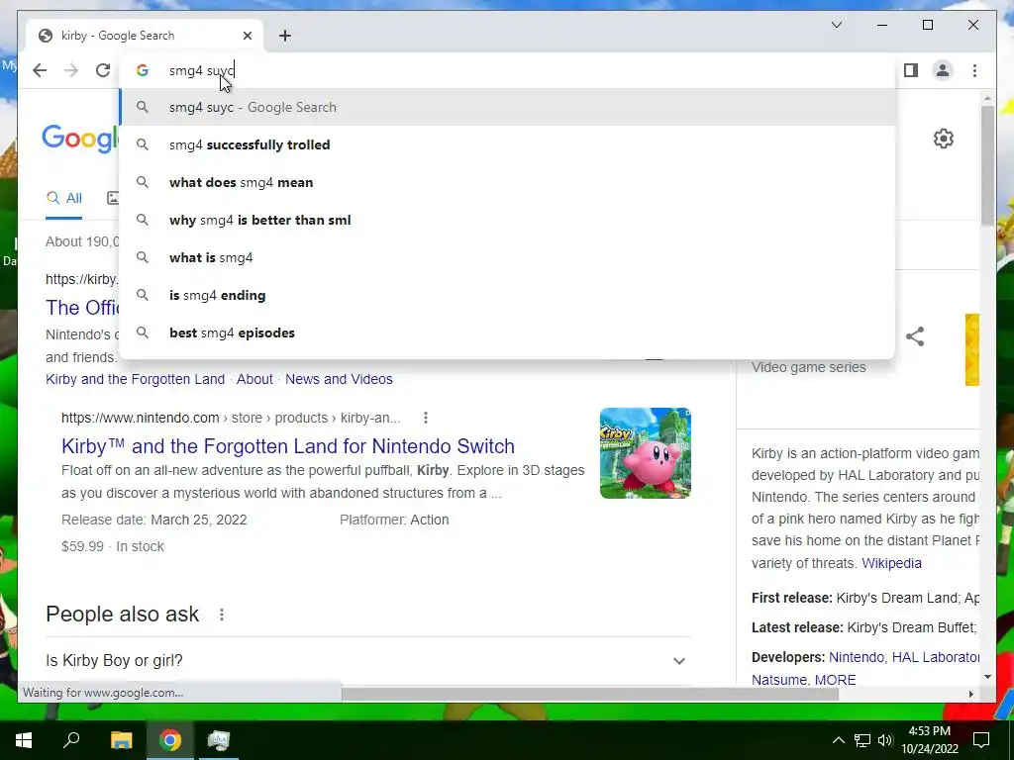This screenshot has height=760, width=1014.
Task: Expand the tab search chevron
Action: click(x=836, y=25)
